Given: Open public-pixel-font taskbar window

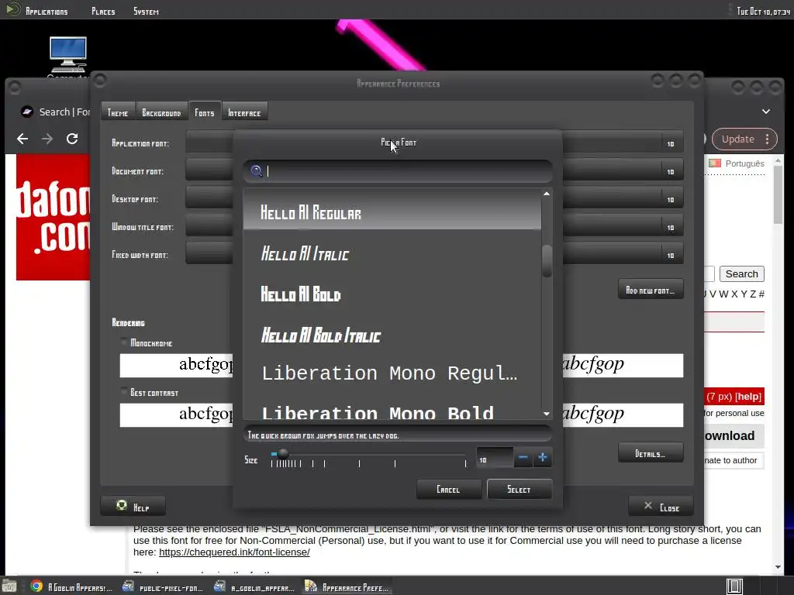Looking at the screenshot, I should click(x=163, y=587).
